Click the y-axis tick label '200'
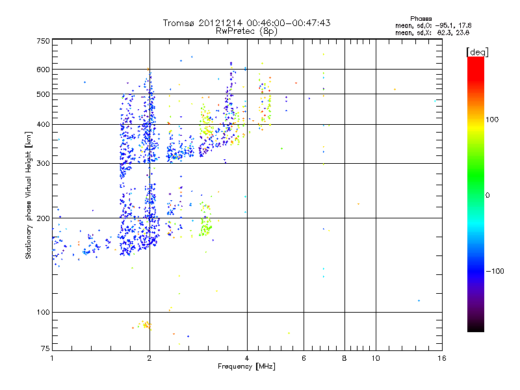The width and height of the screenshot is (520, 390). pos(43,218)
